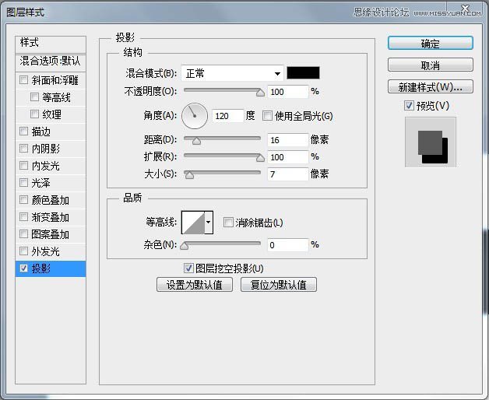Click the black shadow color swatch
489x400 pixels.
point(303,73)
